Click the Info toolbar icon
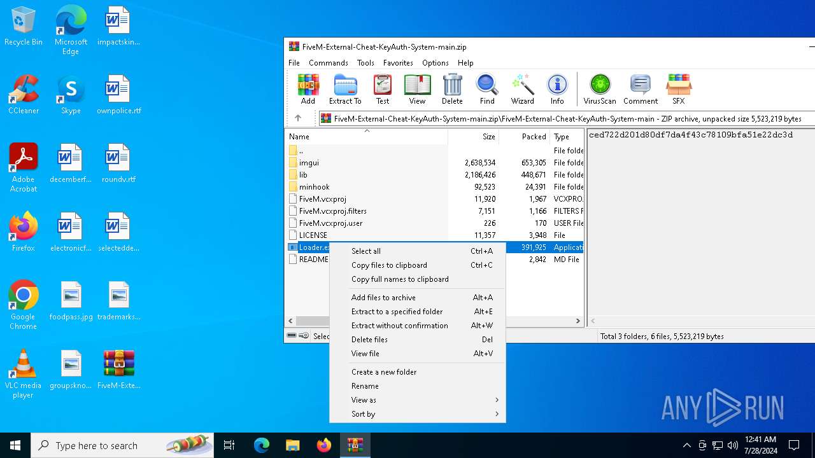 click(557, 89)
